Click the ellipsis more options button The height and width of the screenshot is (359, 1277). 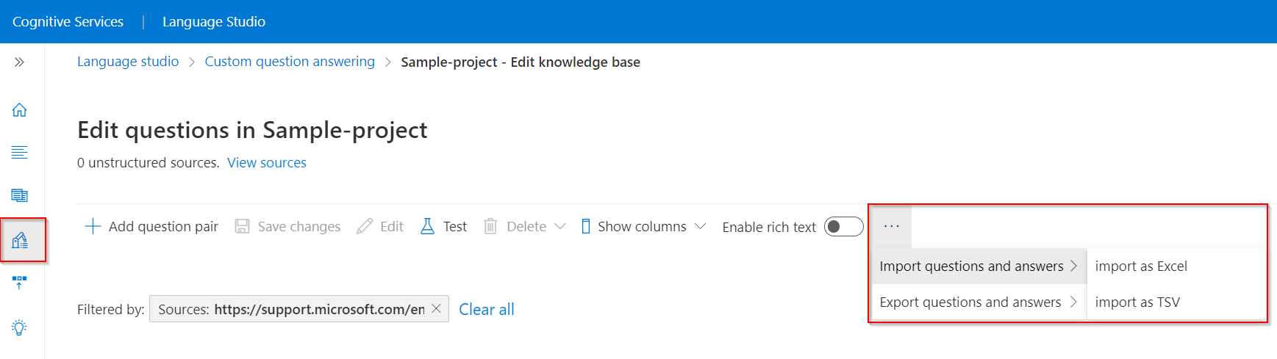[x=892, y=226]
